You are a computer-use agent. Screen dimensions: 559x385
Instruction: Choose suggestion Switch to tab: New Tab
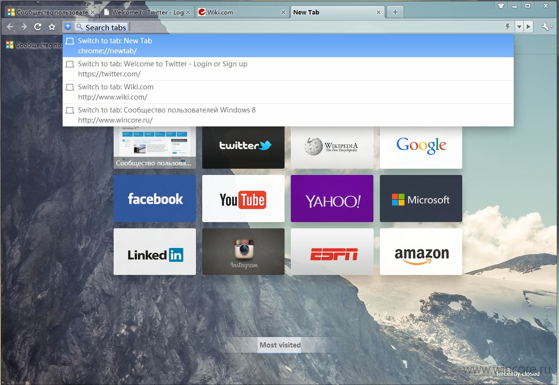point(288,46)
